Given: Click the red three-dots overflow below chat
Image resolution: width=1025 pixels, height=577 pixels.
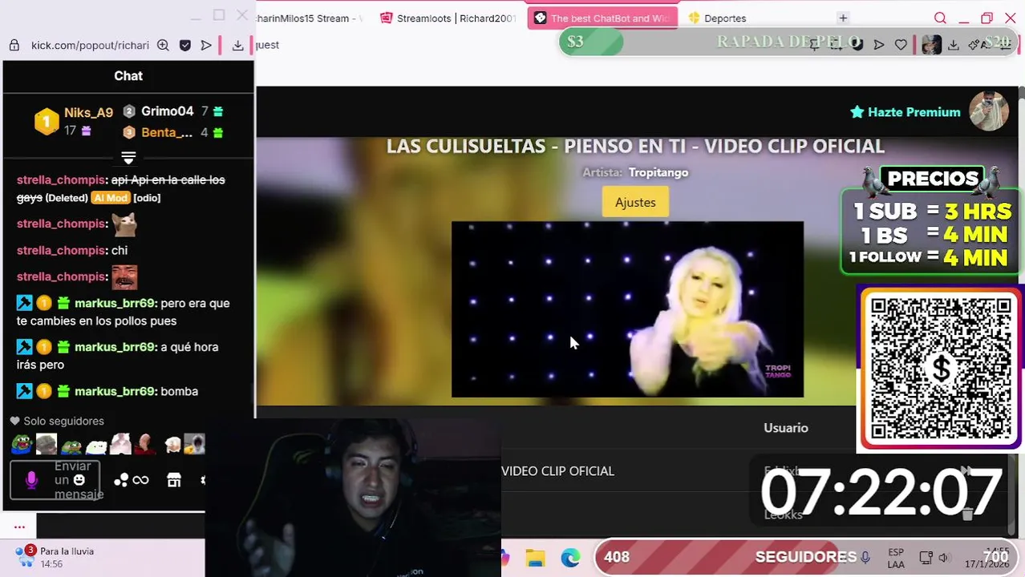Looking at the screenshot, I should pyautogui.click(x=19, y=527).
